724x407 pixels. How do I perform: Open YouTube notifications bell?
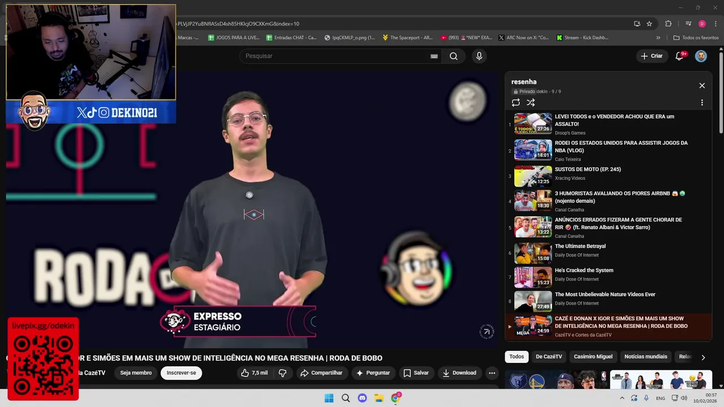680,56
